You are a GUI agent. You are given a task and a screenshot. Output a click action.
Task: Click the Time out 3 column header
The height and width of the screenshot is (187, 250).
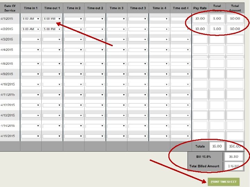[x=138, y=8]
